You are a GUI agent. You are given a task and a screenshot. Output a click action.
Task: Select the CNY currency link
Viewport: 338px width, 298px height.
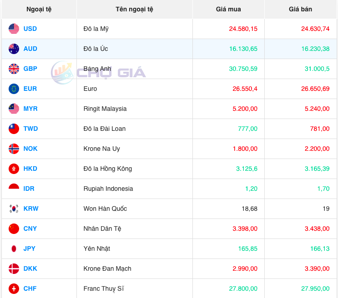point(30,228)
